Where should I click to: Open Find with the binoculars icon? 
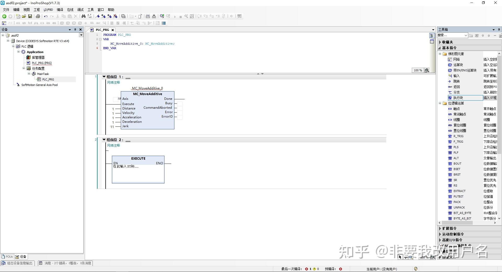(x=83, y=16)
